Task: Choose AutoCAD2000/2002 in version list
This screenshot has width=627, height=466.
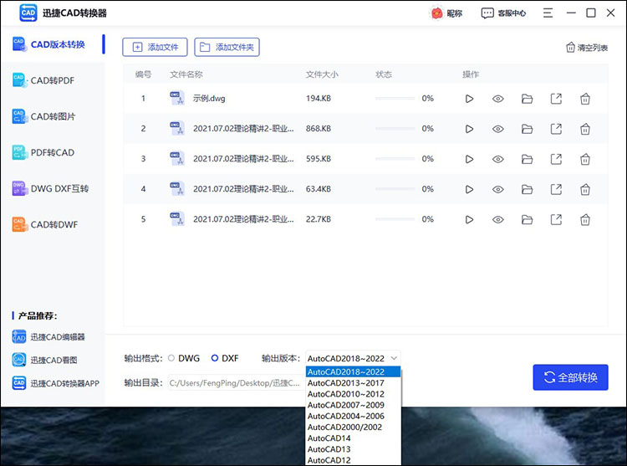Action: pyautogui.click(x=353, y=428)
